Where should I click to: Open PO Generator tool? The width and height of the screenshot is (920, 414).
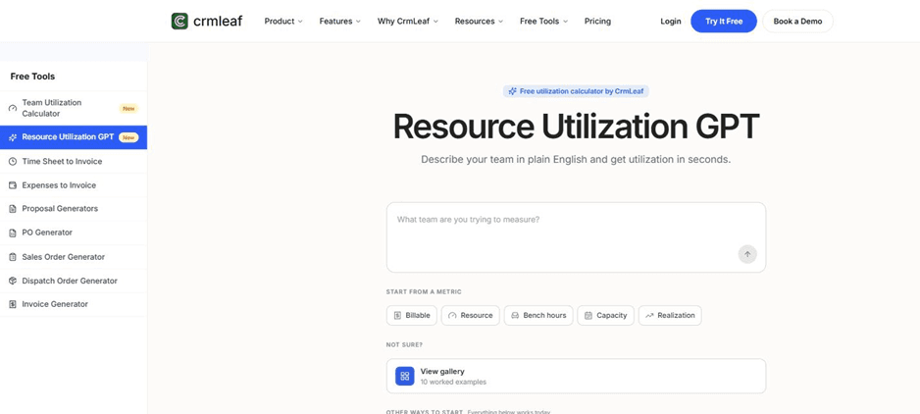[74, 233]
